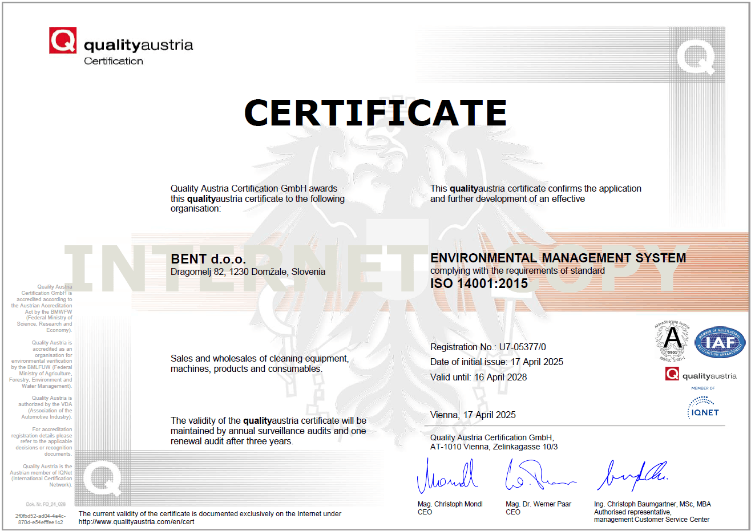This screenshot has width=751, height=531.
Task: Click Werner Paar's signature
Action: 538,476
